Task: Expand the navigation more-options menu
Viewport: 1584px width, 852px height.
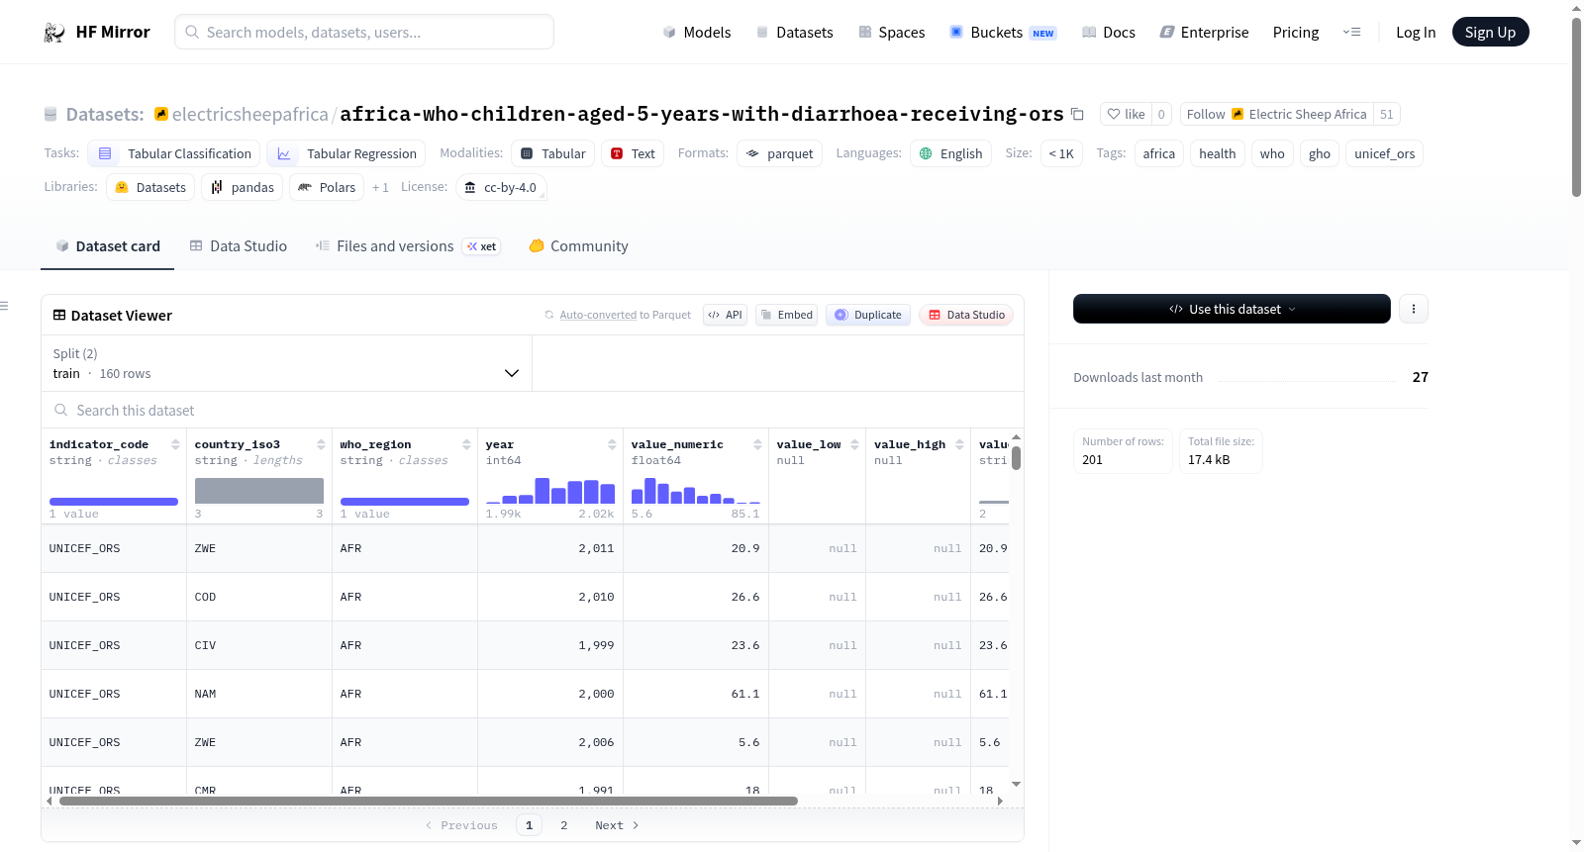Action: 1351,33
